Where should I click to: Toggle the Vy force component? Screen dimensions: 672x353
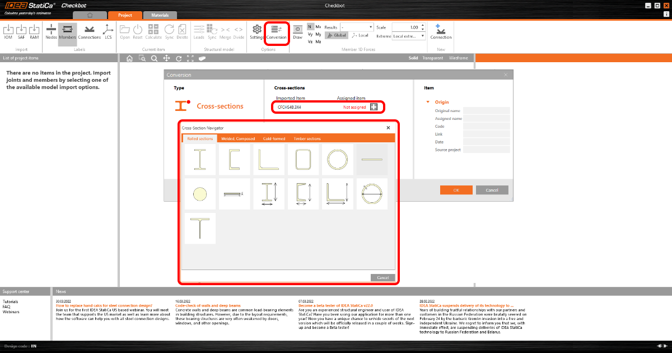(310, 34)
